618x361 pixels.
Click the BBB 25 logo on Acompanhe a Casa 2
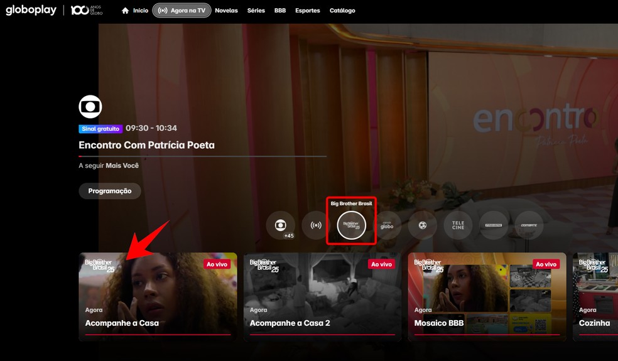[264, 266]
